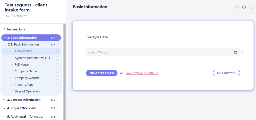Open the 1. Instructions section
This screenshot has height=120, width=256.
click(x=14, y=29)
